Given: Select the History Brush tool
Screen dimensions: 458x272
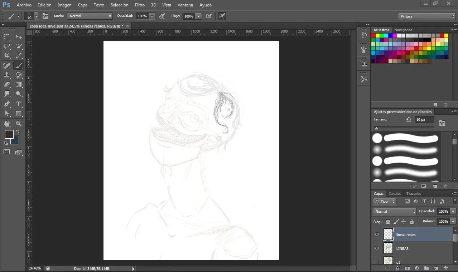Looking at the screenshot, I should 19,75.
